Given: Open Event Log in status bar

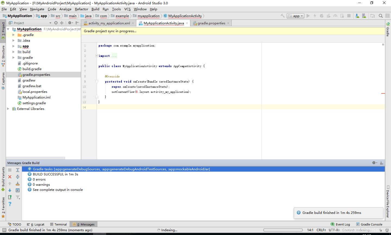Looking at the screenshot, I should click(x=340, y=224).
